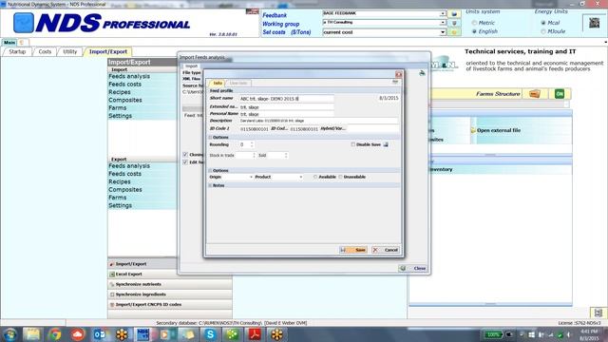Open Windows Start button
The height and width of the screenshot is (342, 608).
pyautogui.click(x=10, y=334)
